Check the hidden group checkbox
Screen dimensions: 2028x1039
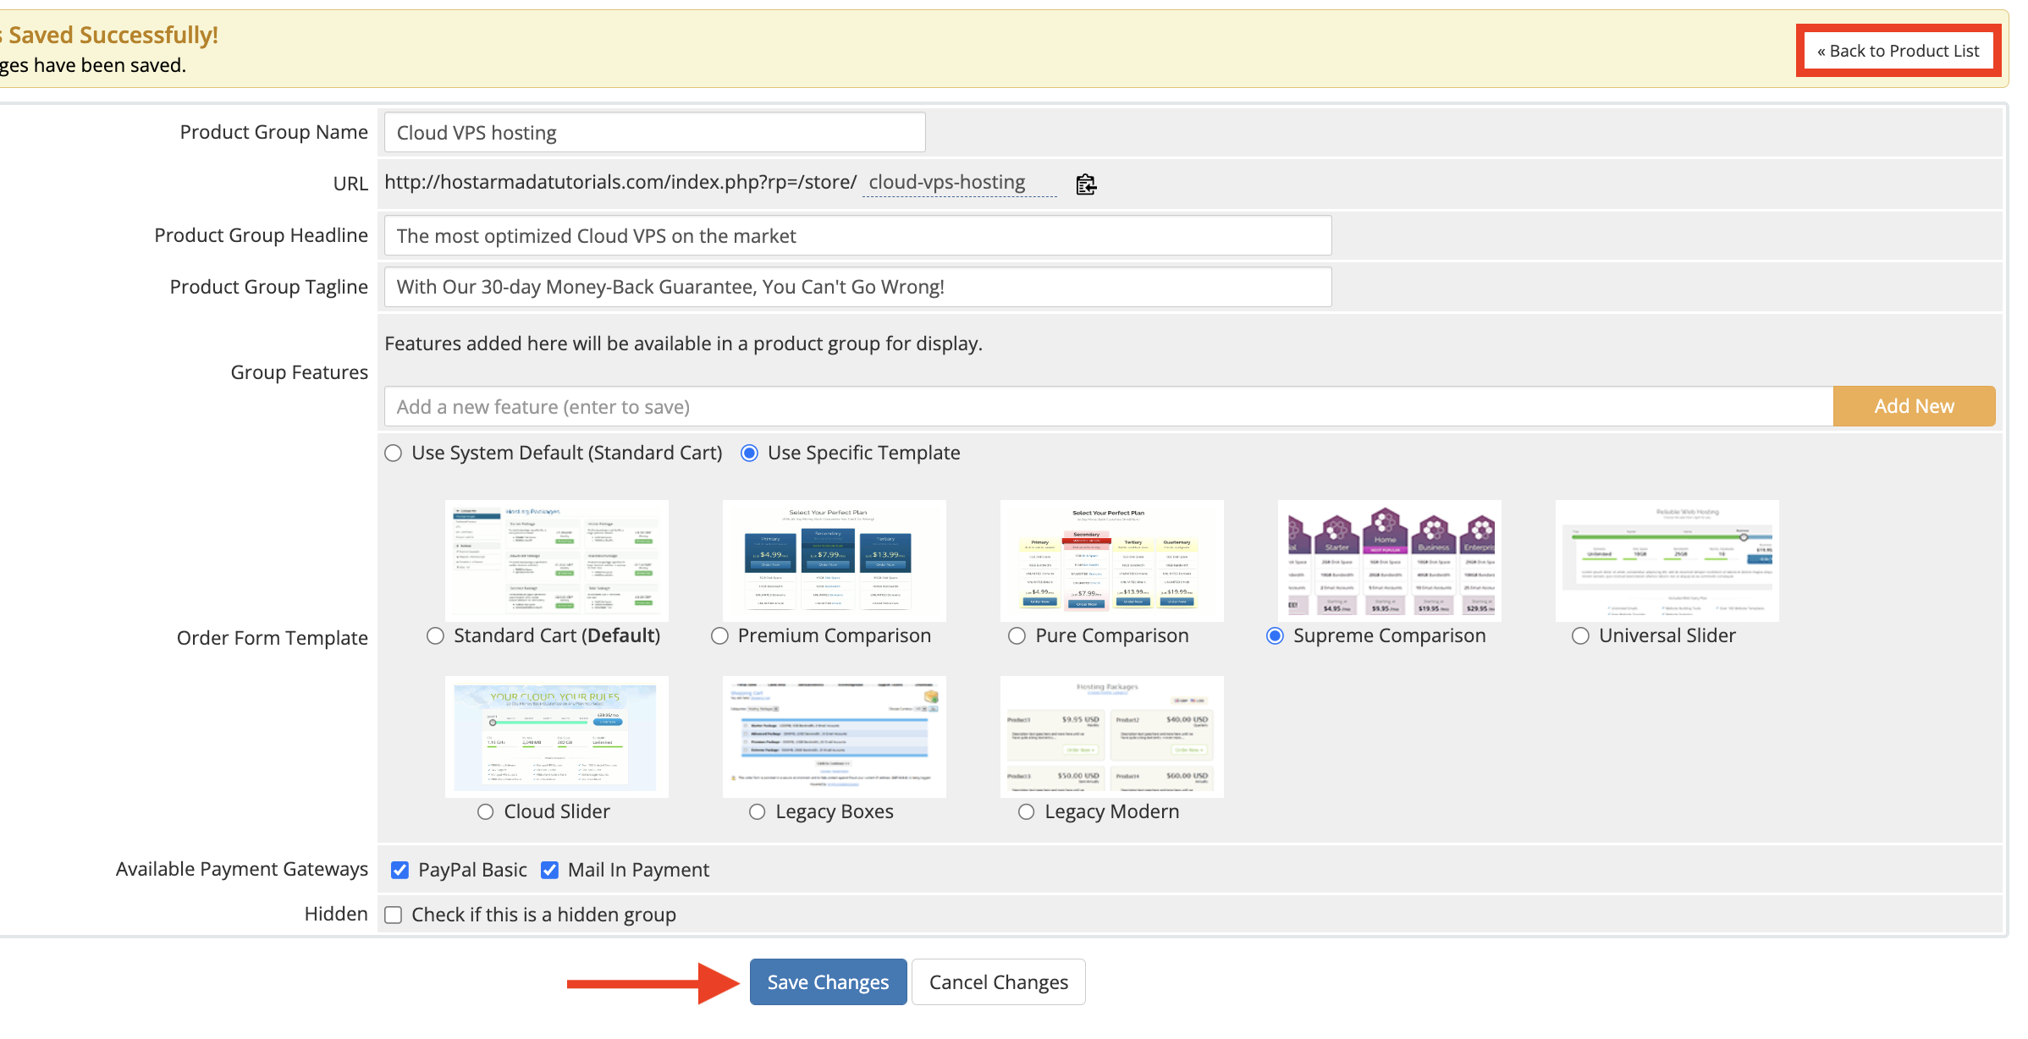[394, 915]
